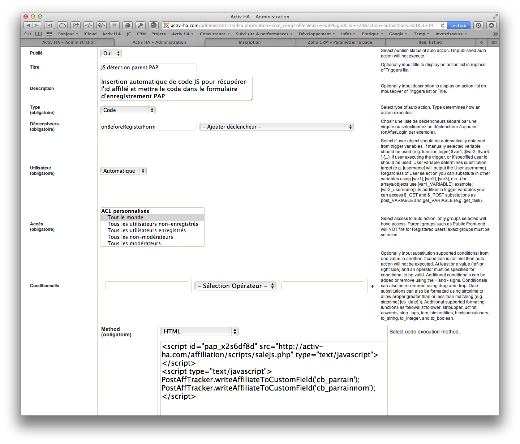Open the Ajouter déclencheur dropdown

click(x=277, y=127)
